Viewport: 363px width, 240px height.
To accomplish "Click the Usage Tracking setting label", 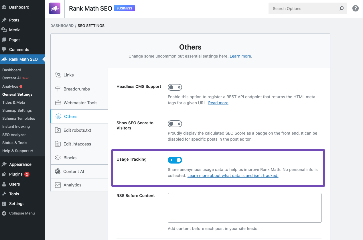I will pos(131,159).
